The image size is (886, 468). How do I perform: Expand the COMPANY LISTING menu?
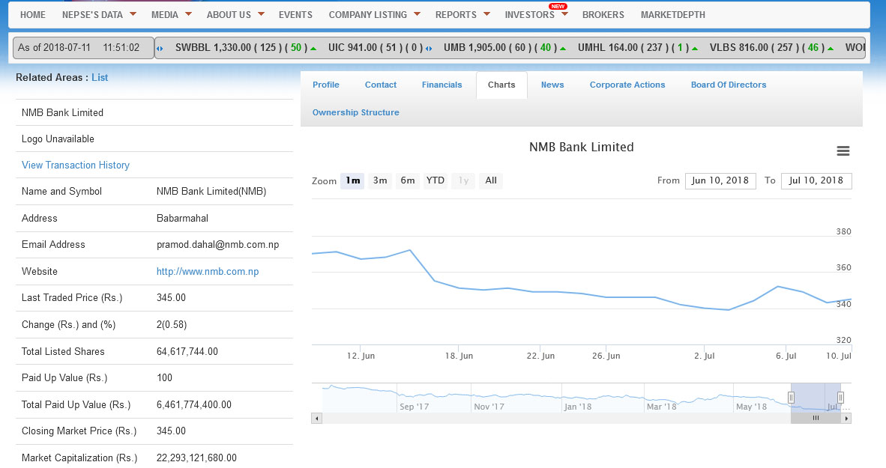coord(374,15)
